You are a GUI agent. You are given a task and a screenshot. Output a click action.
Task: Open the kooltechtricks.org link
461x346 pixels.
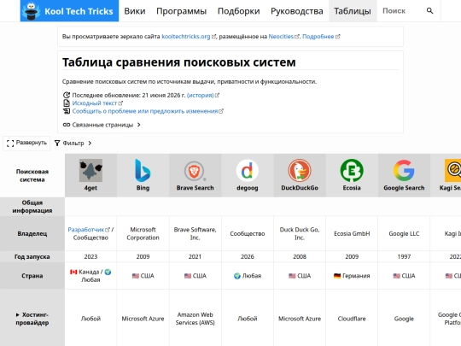186,37
